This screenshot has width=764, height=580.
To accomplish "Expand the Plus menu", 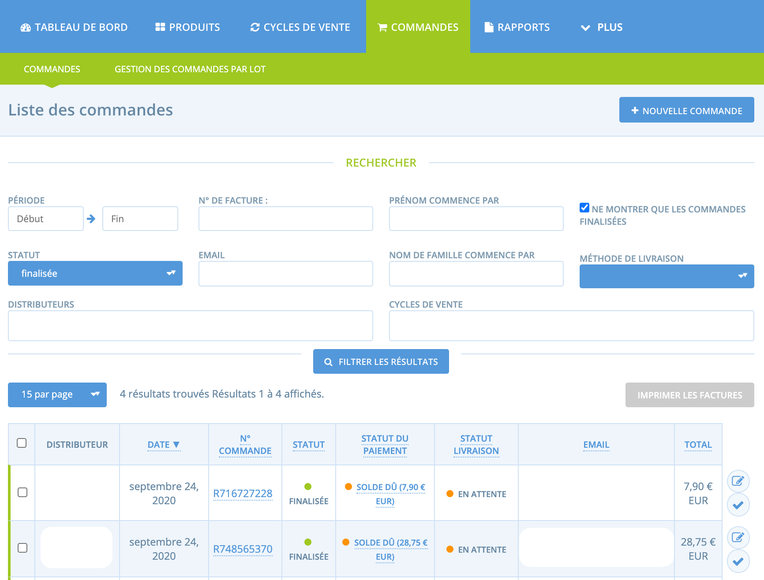I will coord(602,27).
